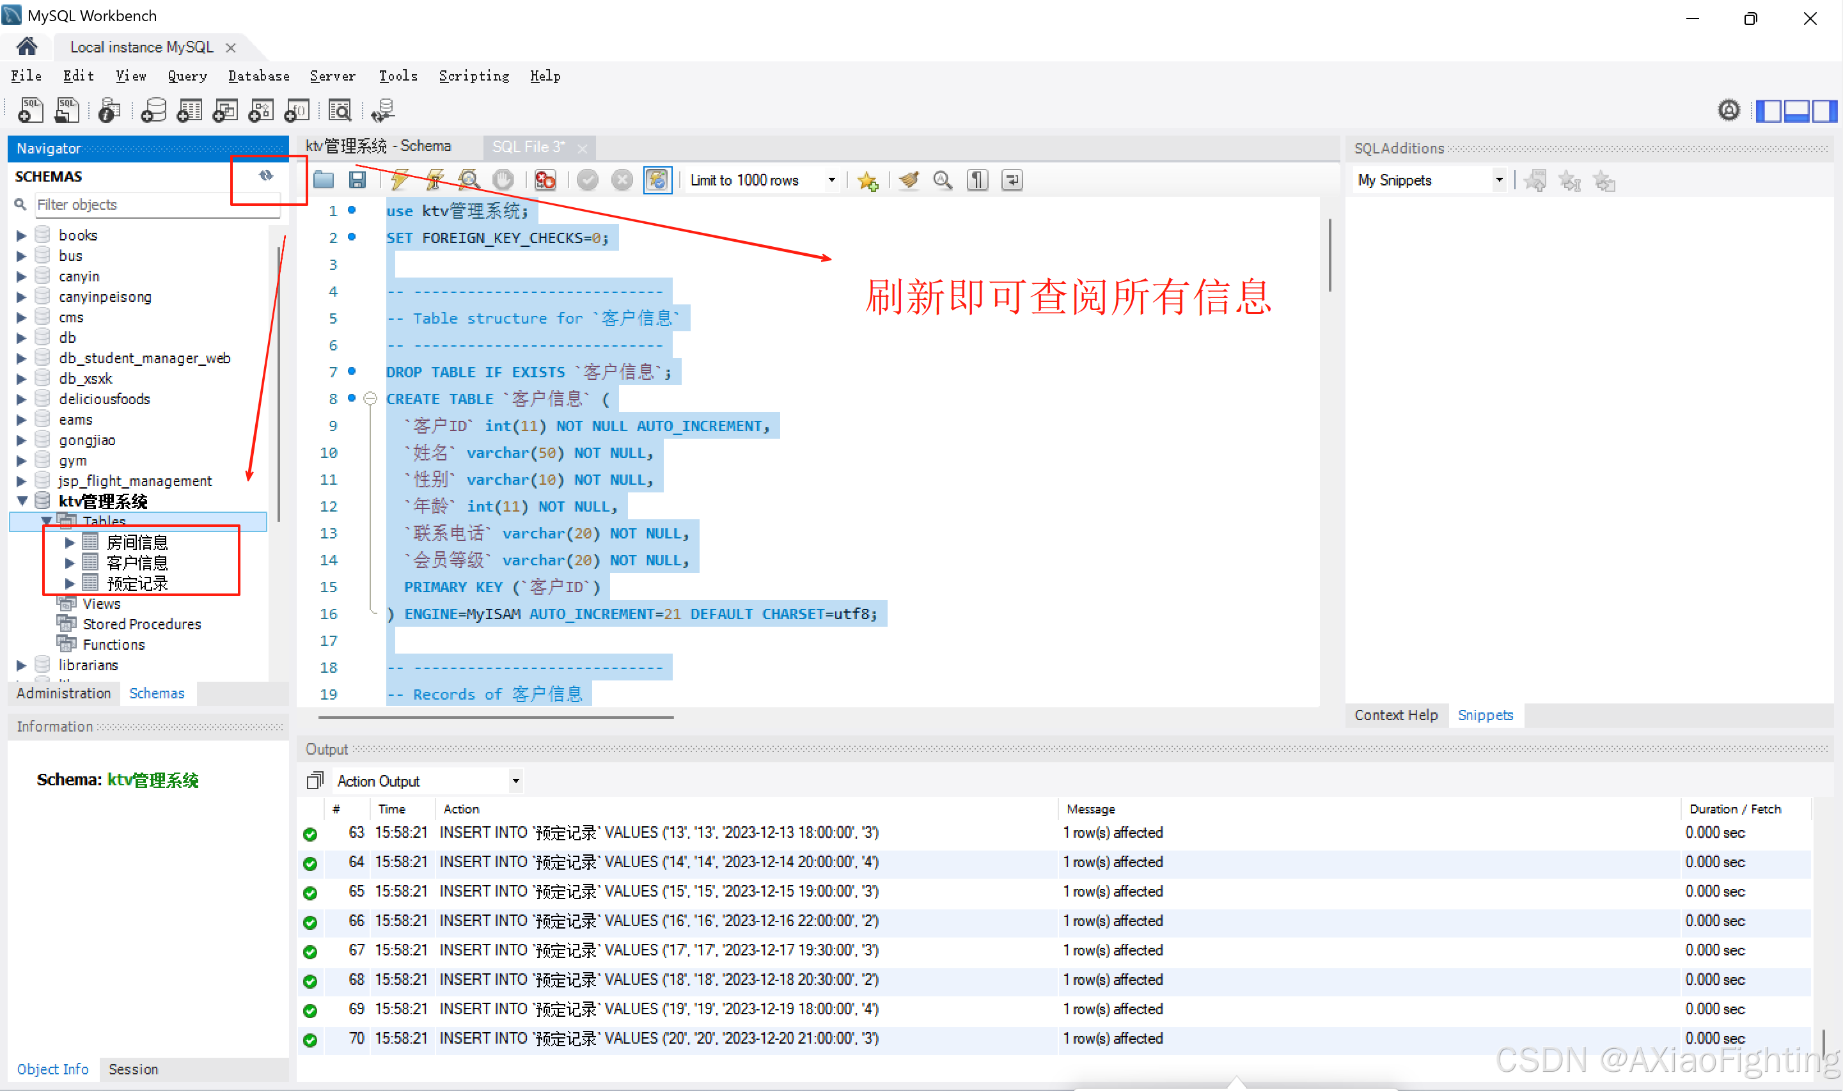Click the Open SQL script folder icon
The image size is (1843, 1091).
coord(324,180)
